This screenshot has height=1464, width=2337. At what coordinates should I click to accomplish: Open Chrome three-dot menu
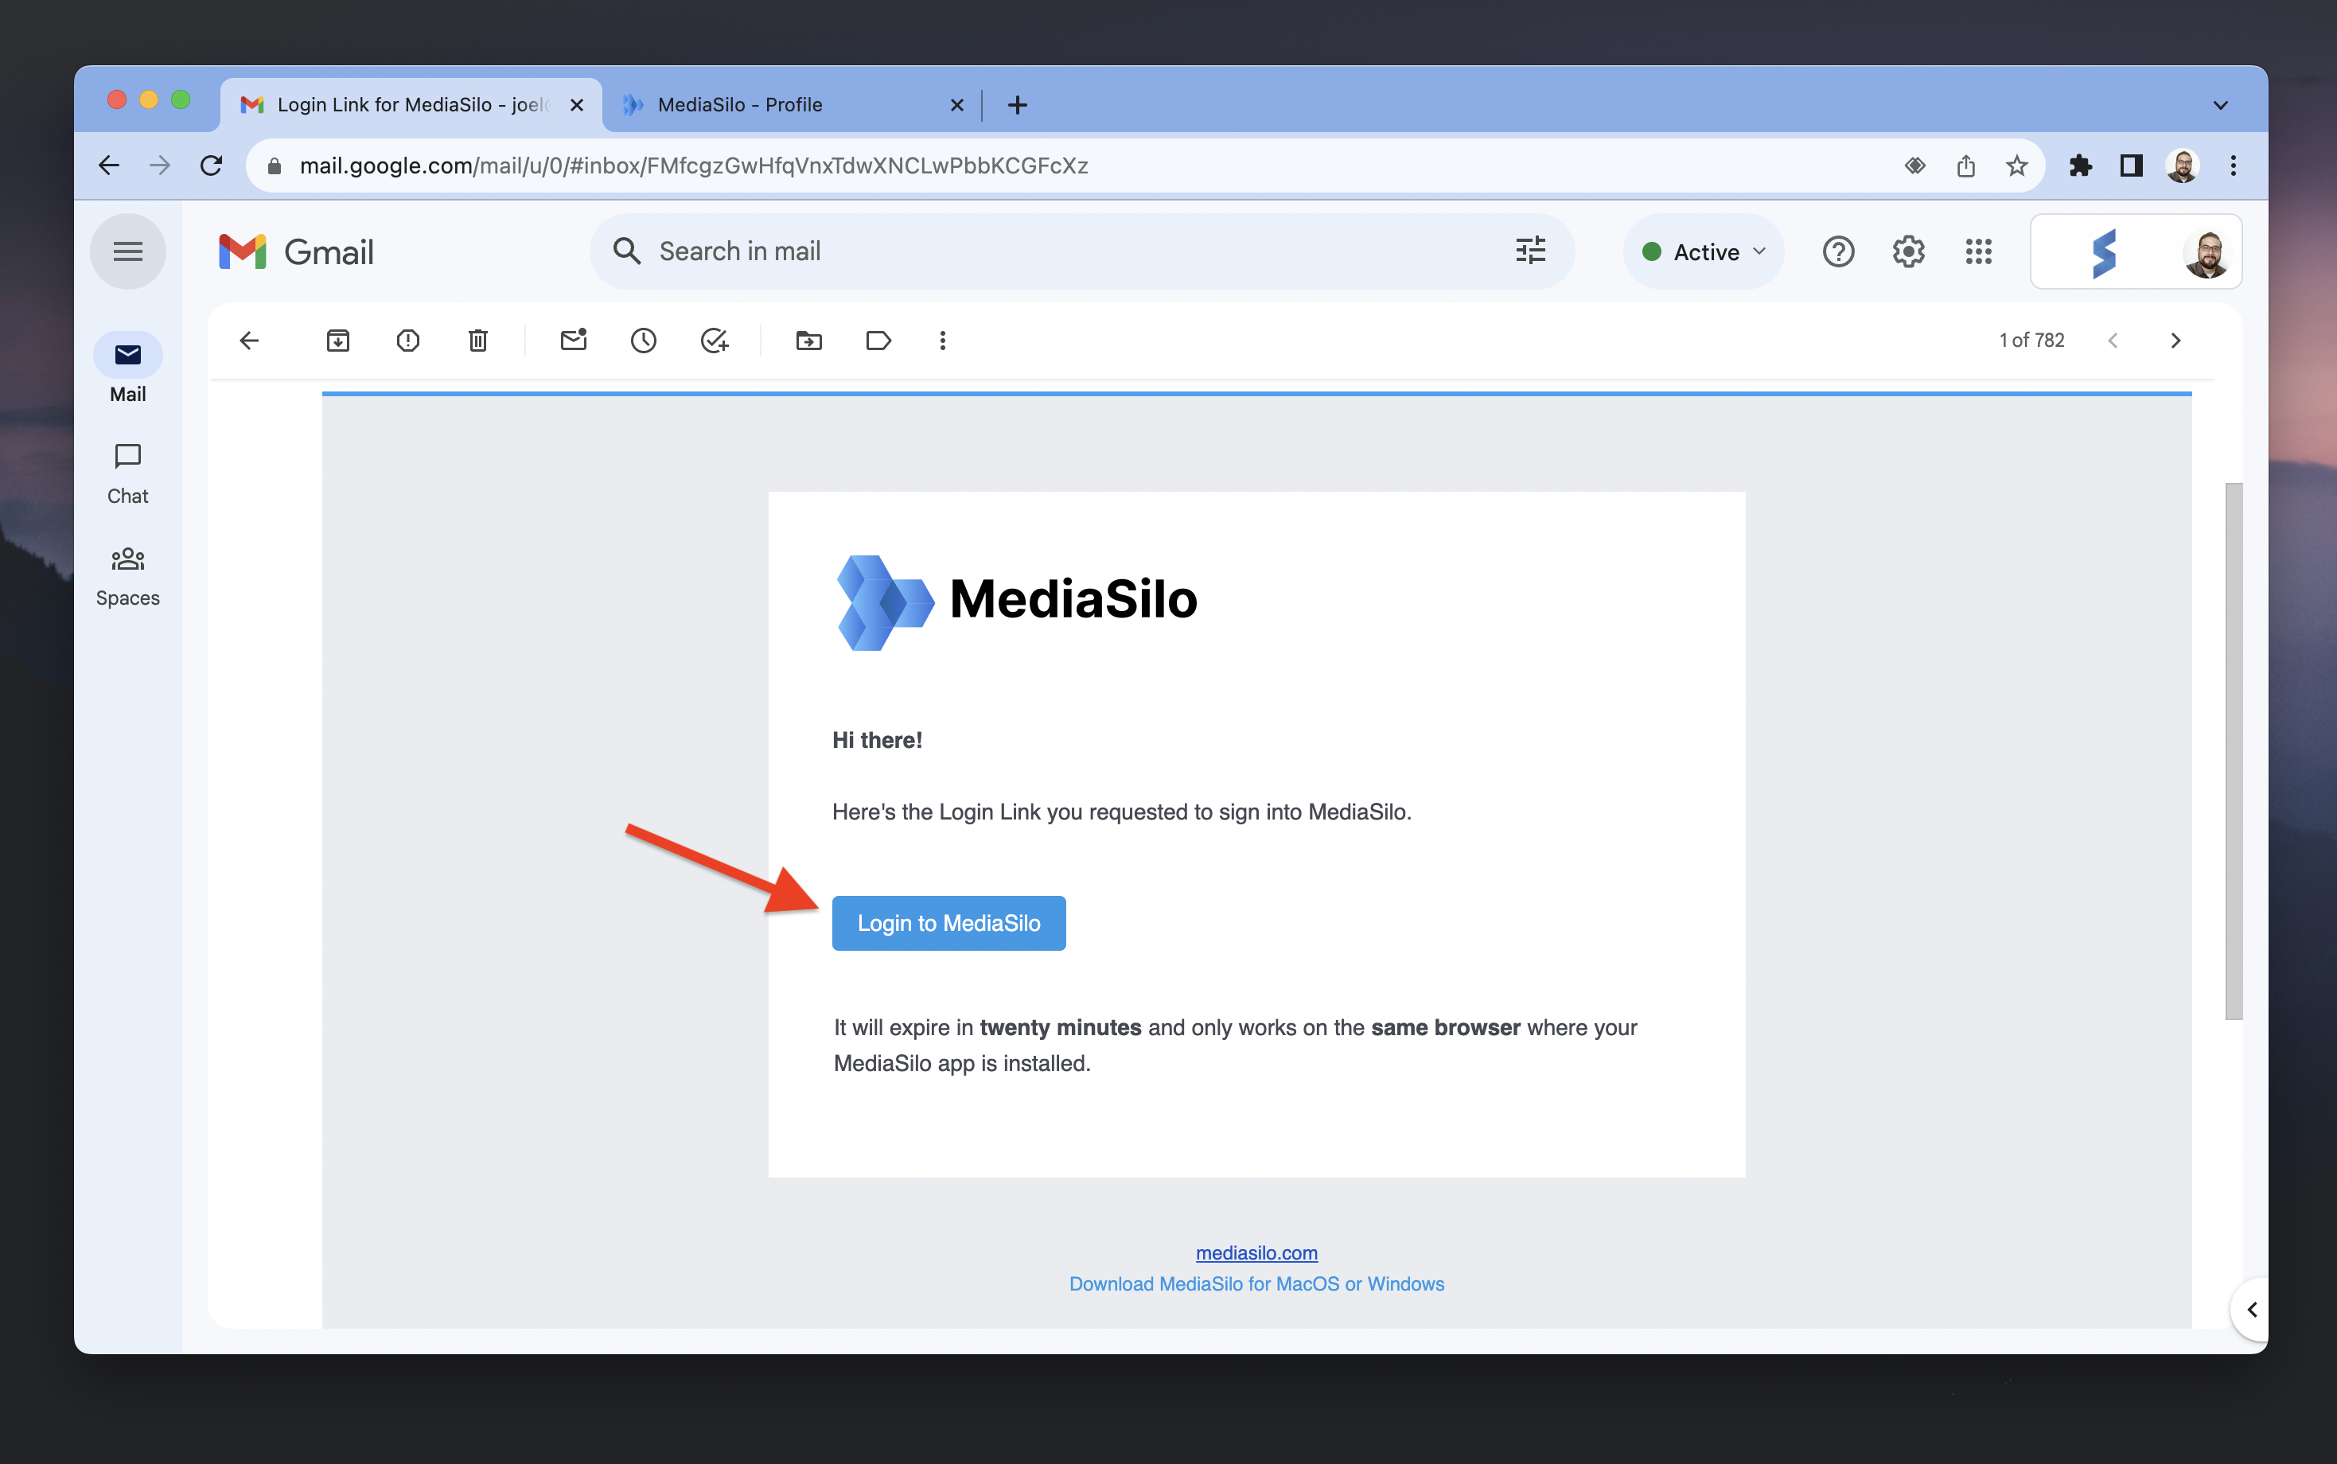pos(2234,165)
